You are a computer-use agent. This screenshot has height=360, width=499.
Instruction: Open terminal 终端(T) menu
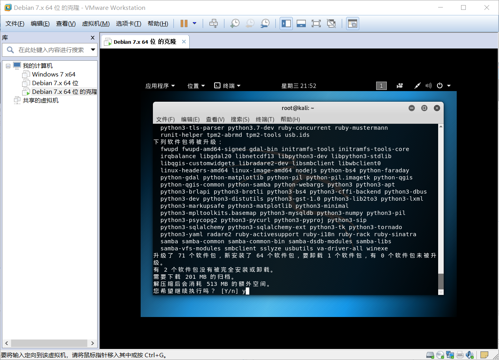pyautogui.click(x=265, y=119)
